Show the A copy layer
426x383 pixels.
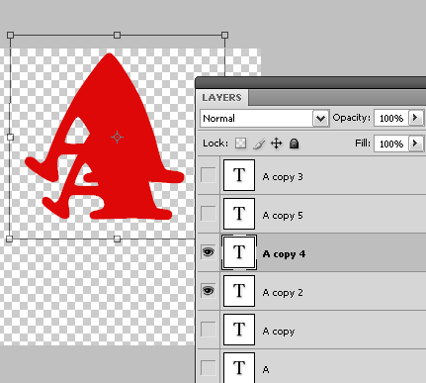(209, 330)
